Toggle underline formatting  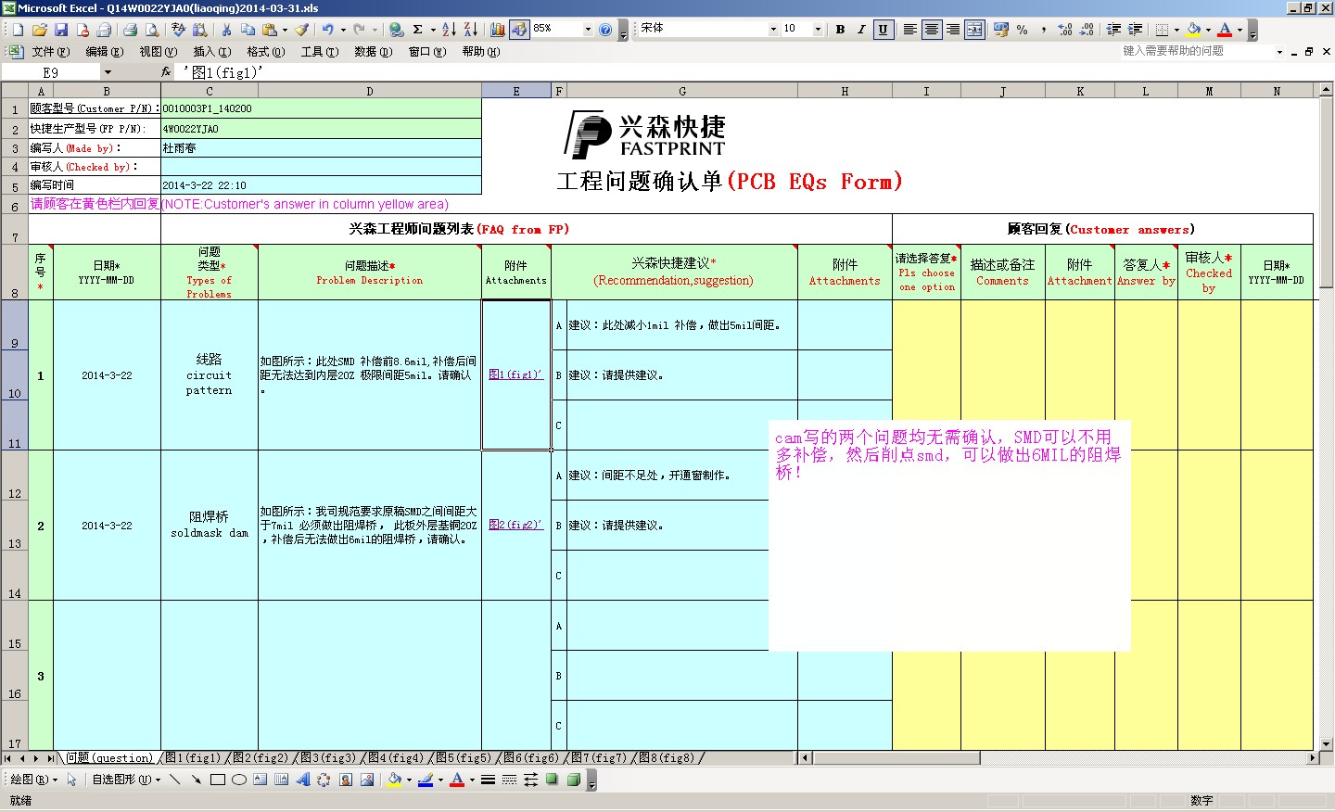(x=883, y=30)
